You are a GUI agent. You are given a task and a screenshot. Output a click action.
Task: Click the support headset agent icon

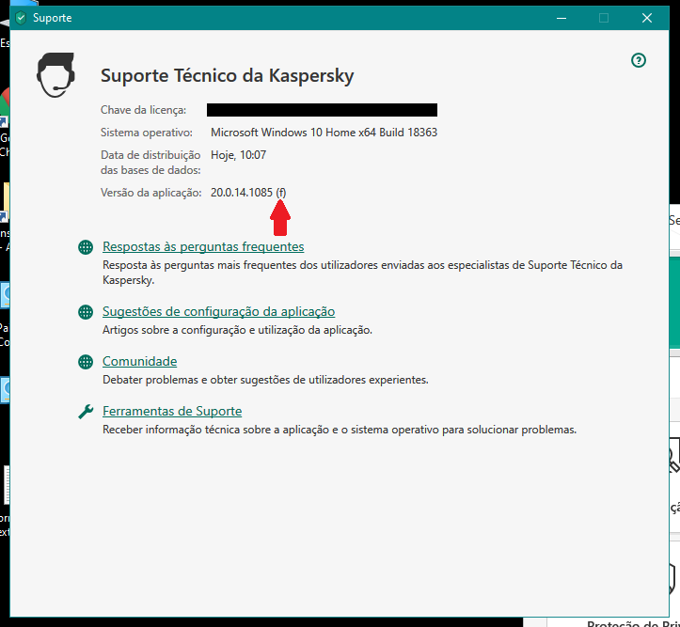(x=55, y=75)
